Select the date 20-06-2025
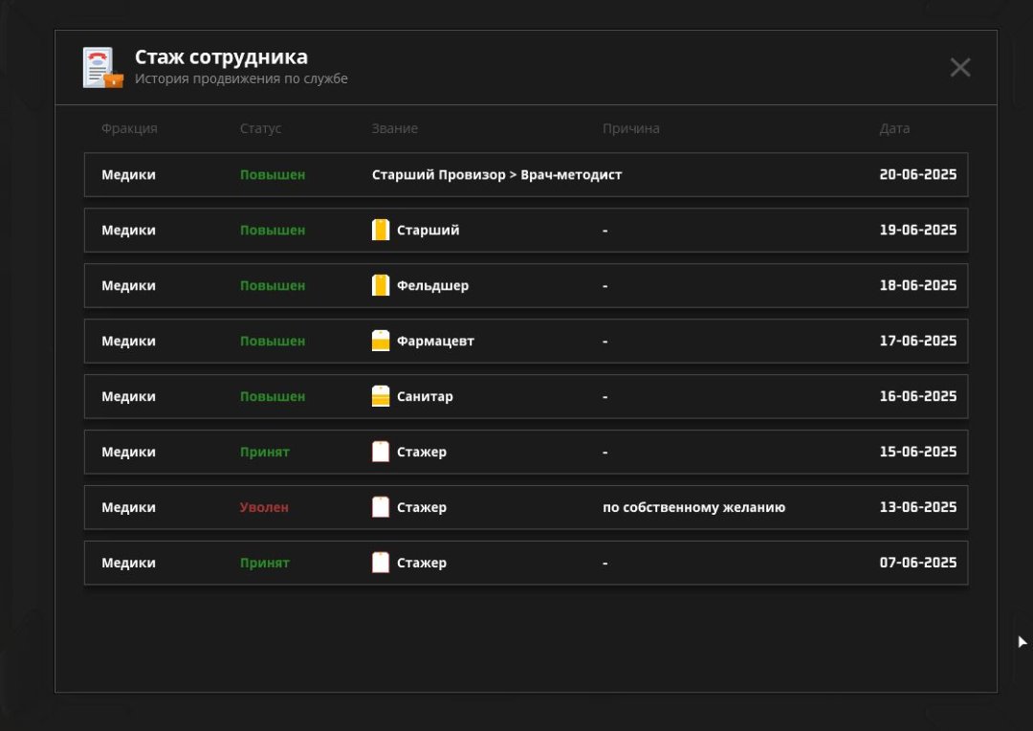The height and width of the screenshot is (731, 1033). click(x=917, y=175)
